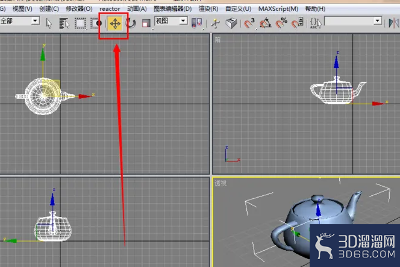
Task: Click the Select and Manipulate icon
Action: pos(216,24)
